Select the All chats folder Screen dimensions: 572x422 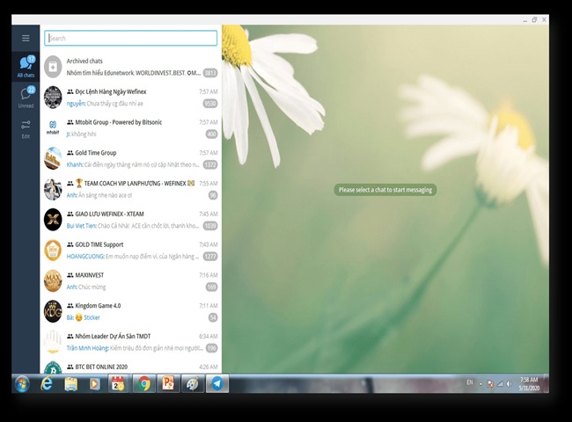[26, 67]
